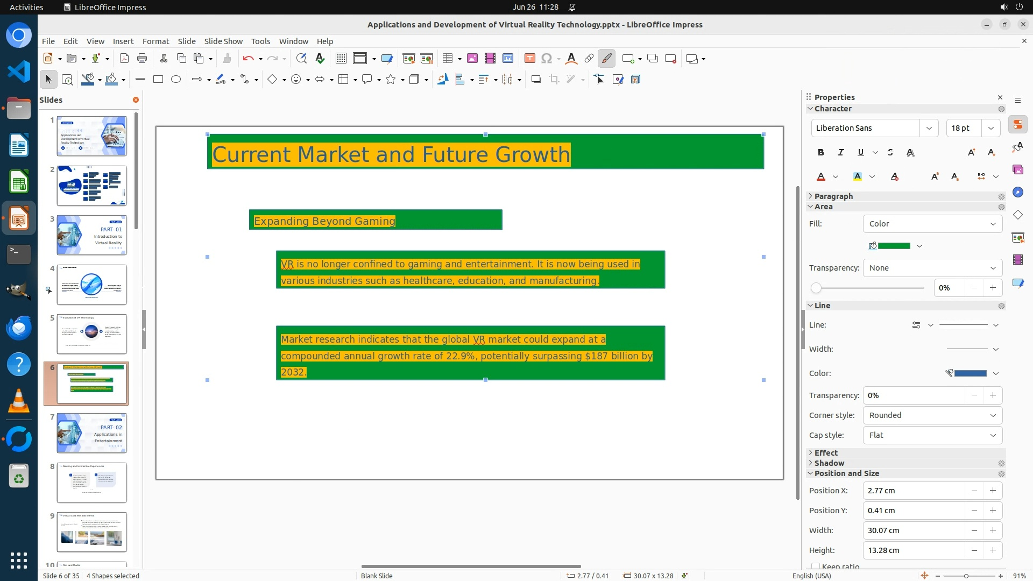Toggle Bold in Character panel
The width and height of the screenshot is (1033, 581).
[820, 152]
